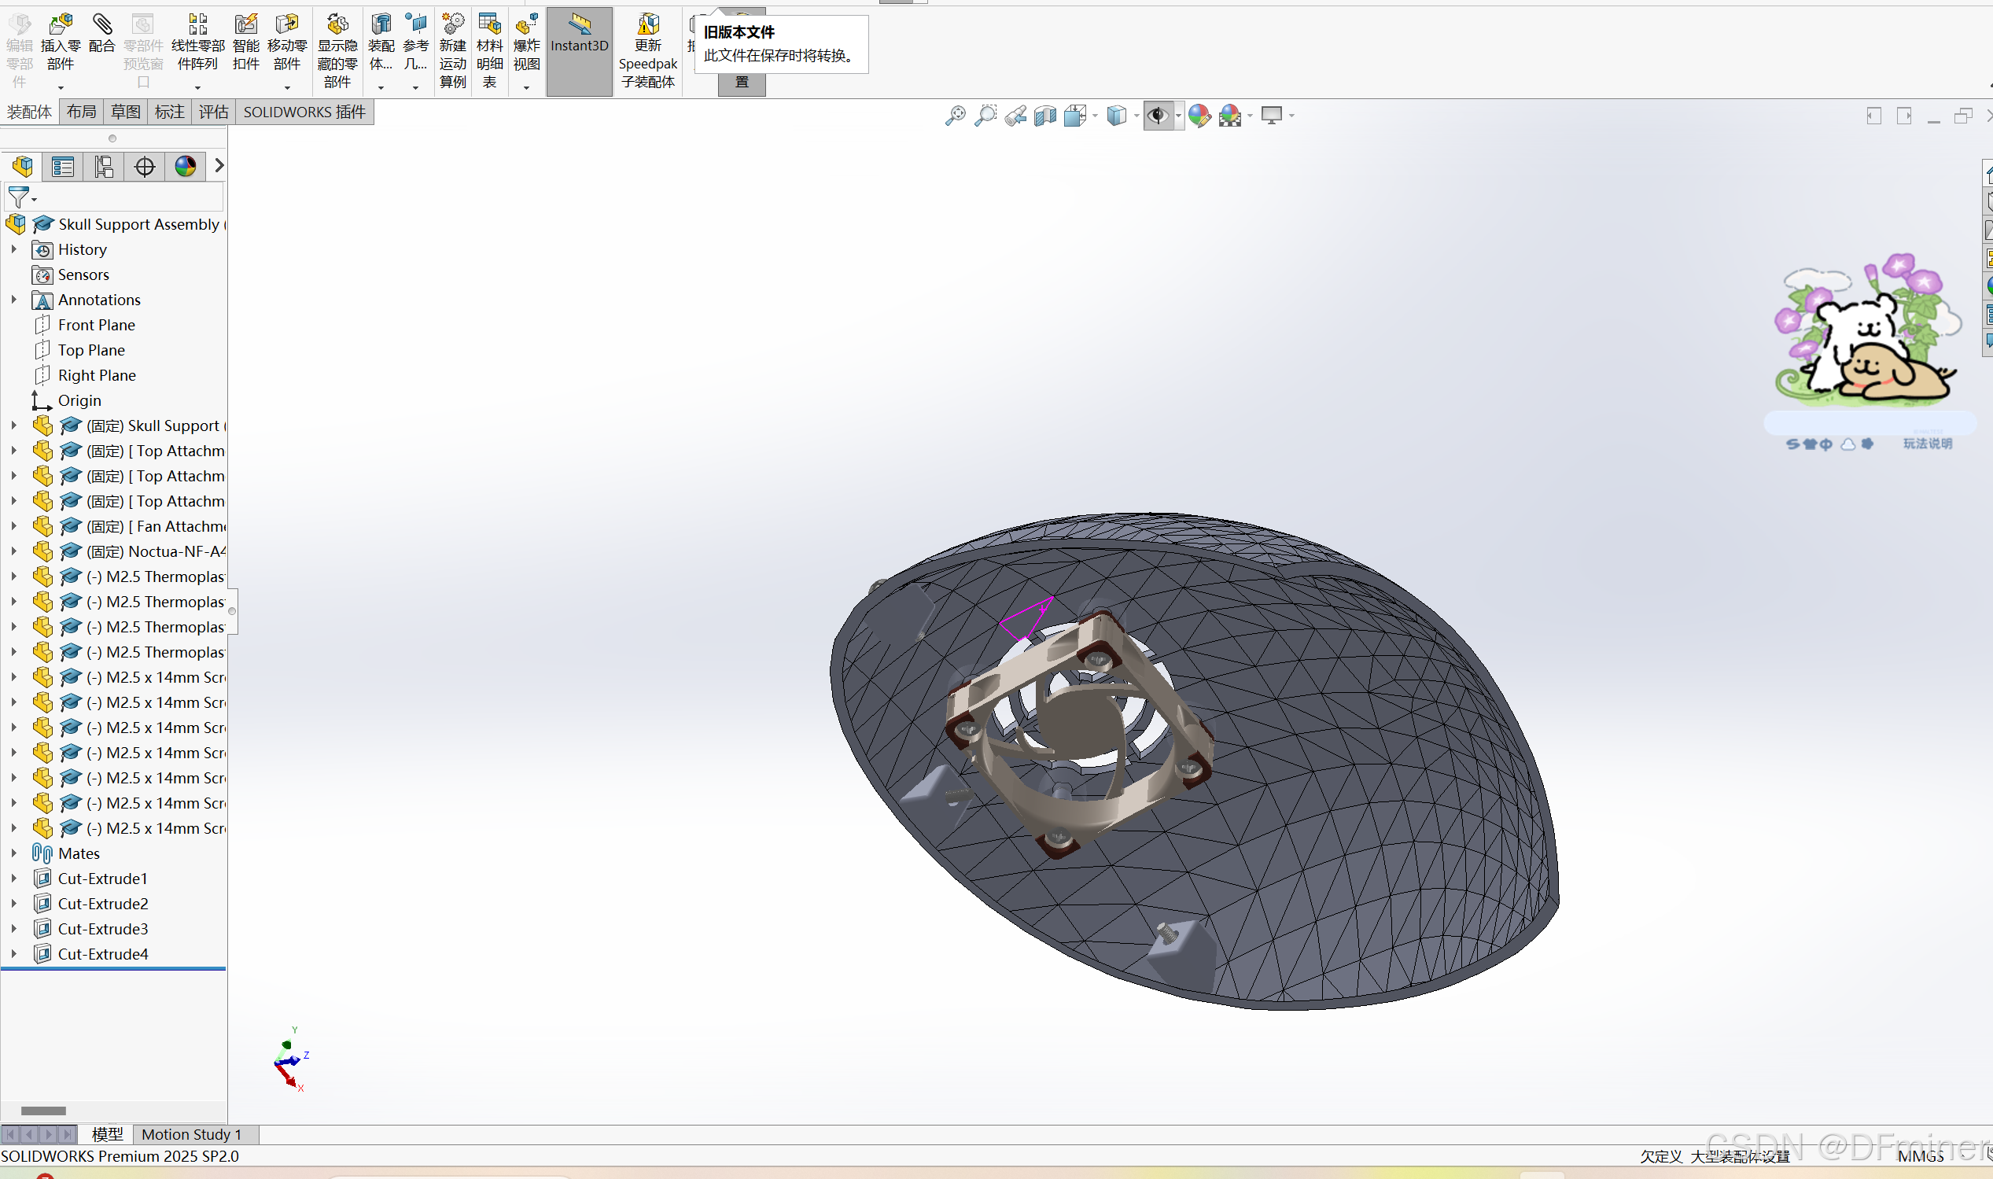Screen dimensions: 1993x1179
Task: Open the DisplayManager color sphere tab
Action: pos(185,167)
